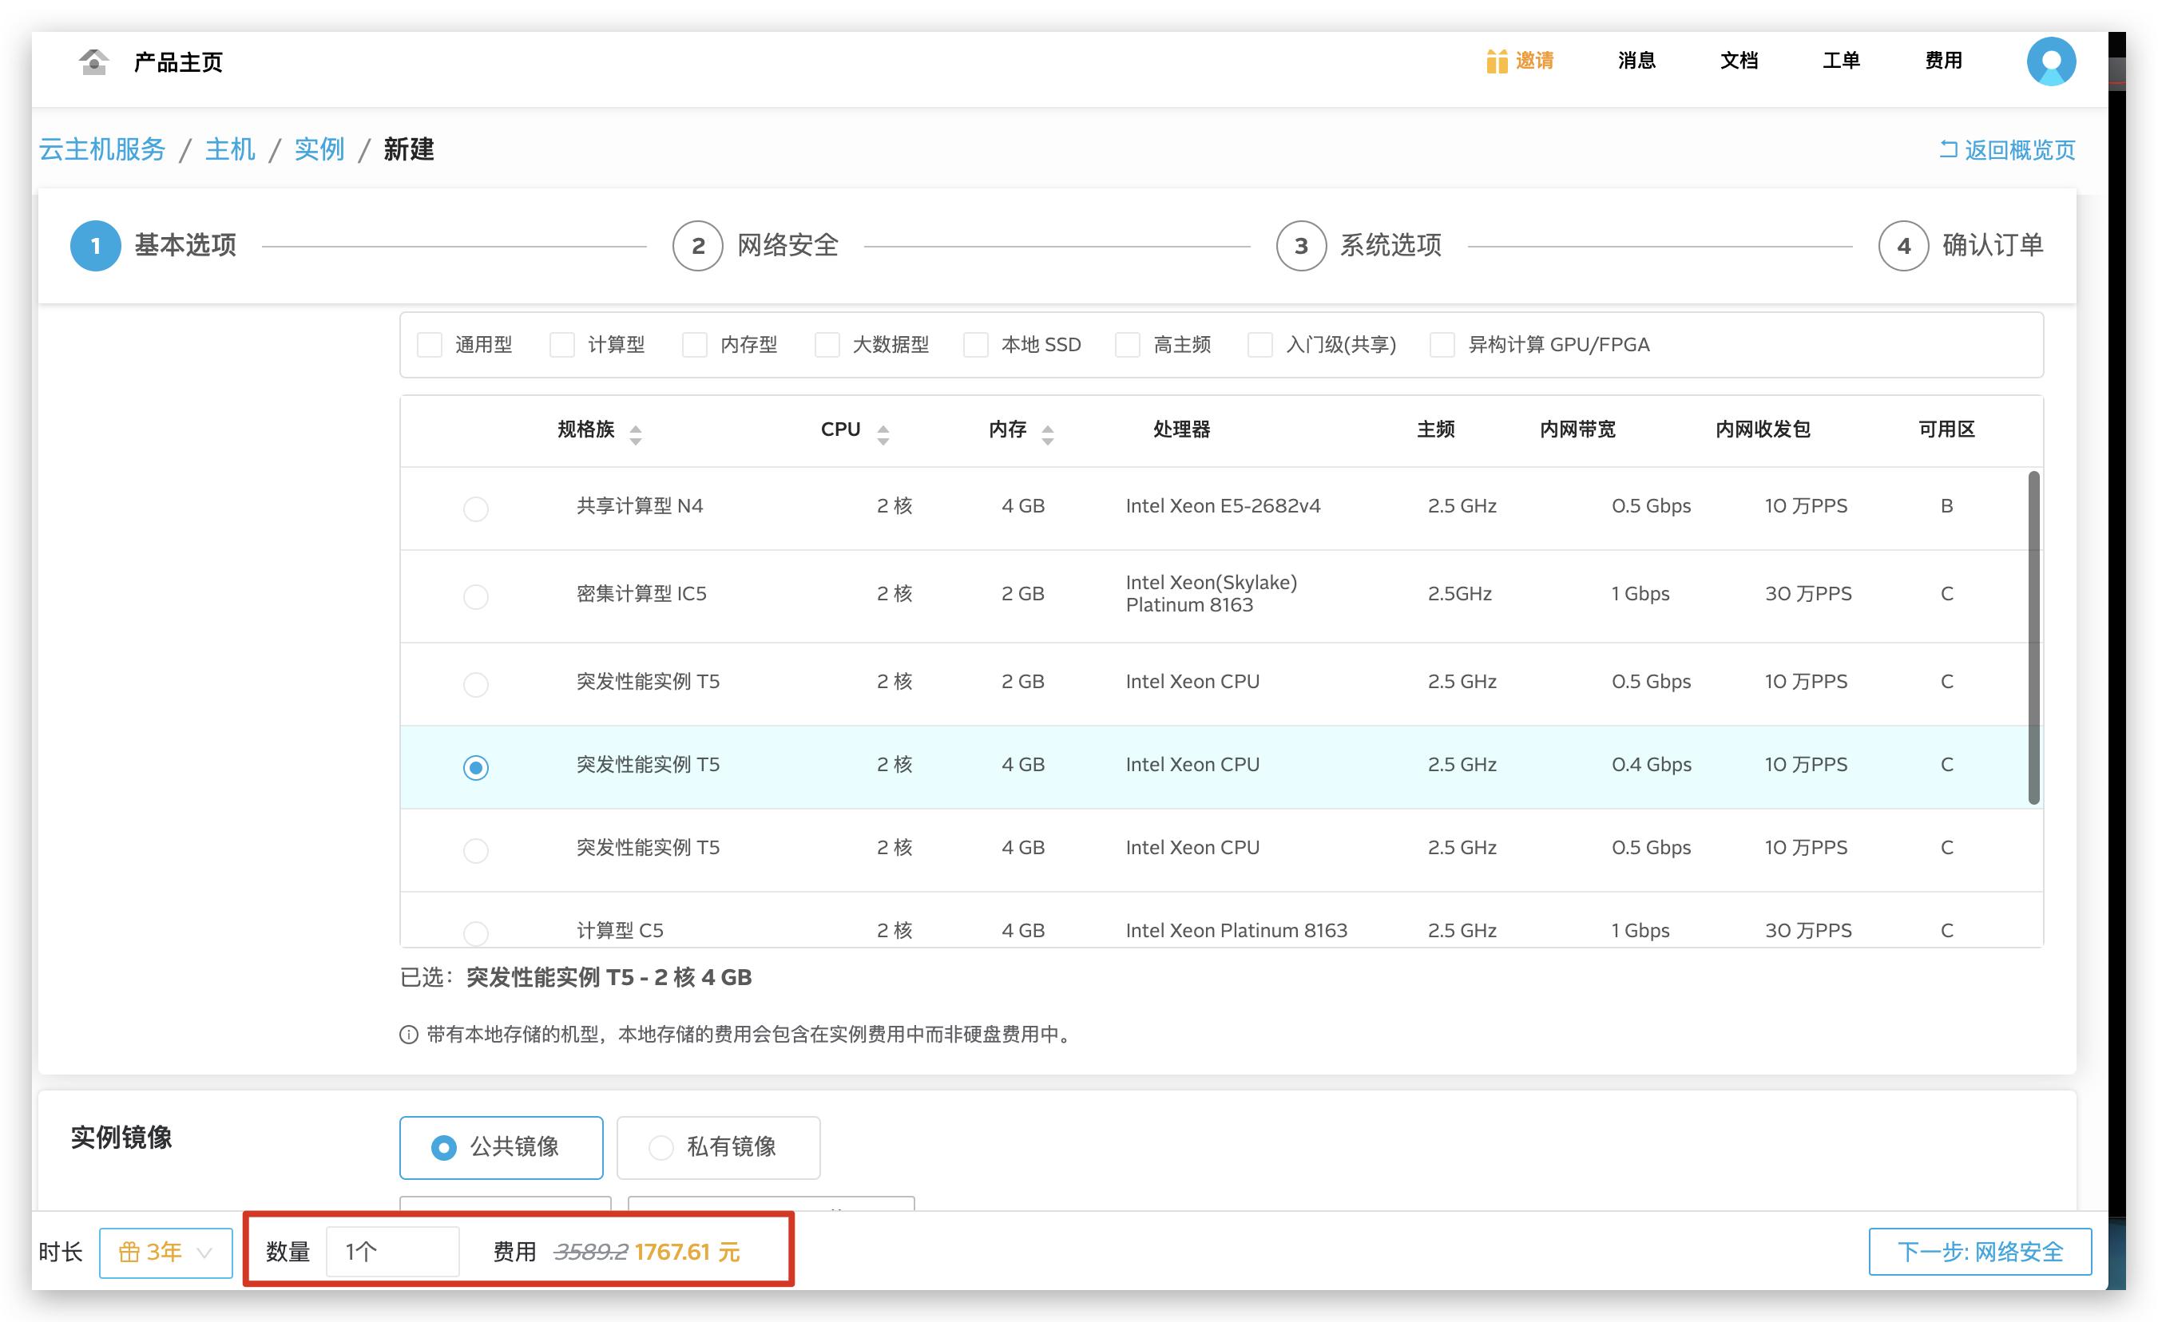Click step 2 circle for 网络安全

(x=697, y=246)
